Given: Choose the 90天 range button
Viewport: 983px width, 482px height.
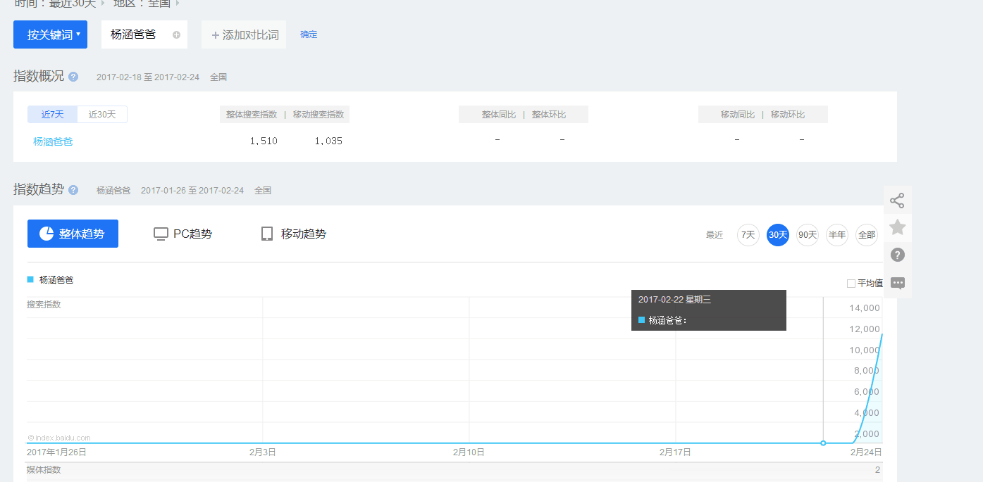Looking at the screenshot, I should click(x=808, y=235).
